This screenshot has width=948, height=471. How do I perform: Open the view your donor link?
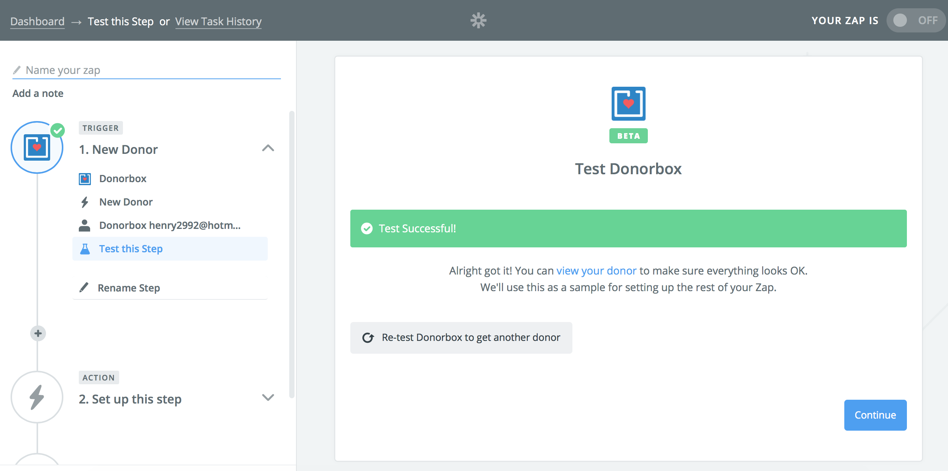point(596,271)
